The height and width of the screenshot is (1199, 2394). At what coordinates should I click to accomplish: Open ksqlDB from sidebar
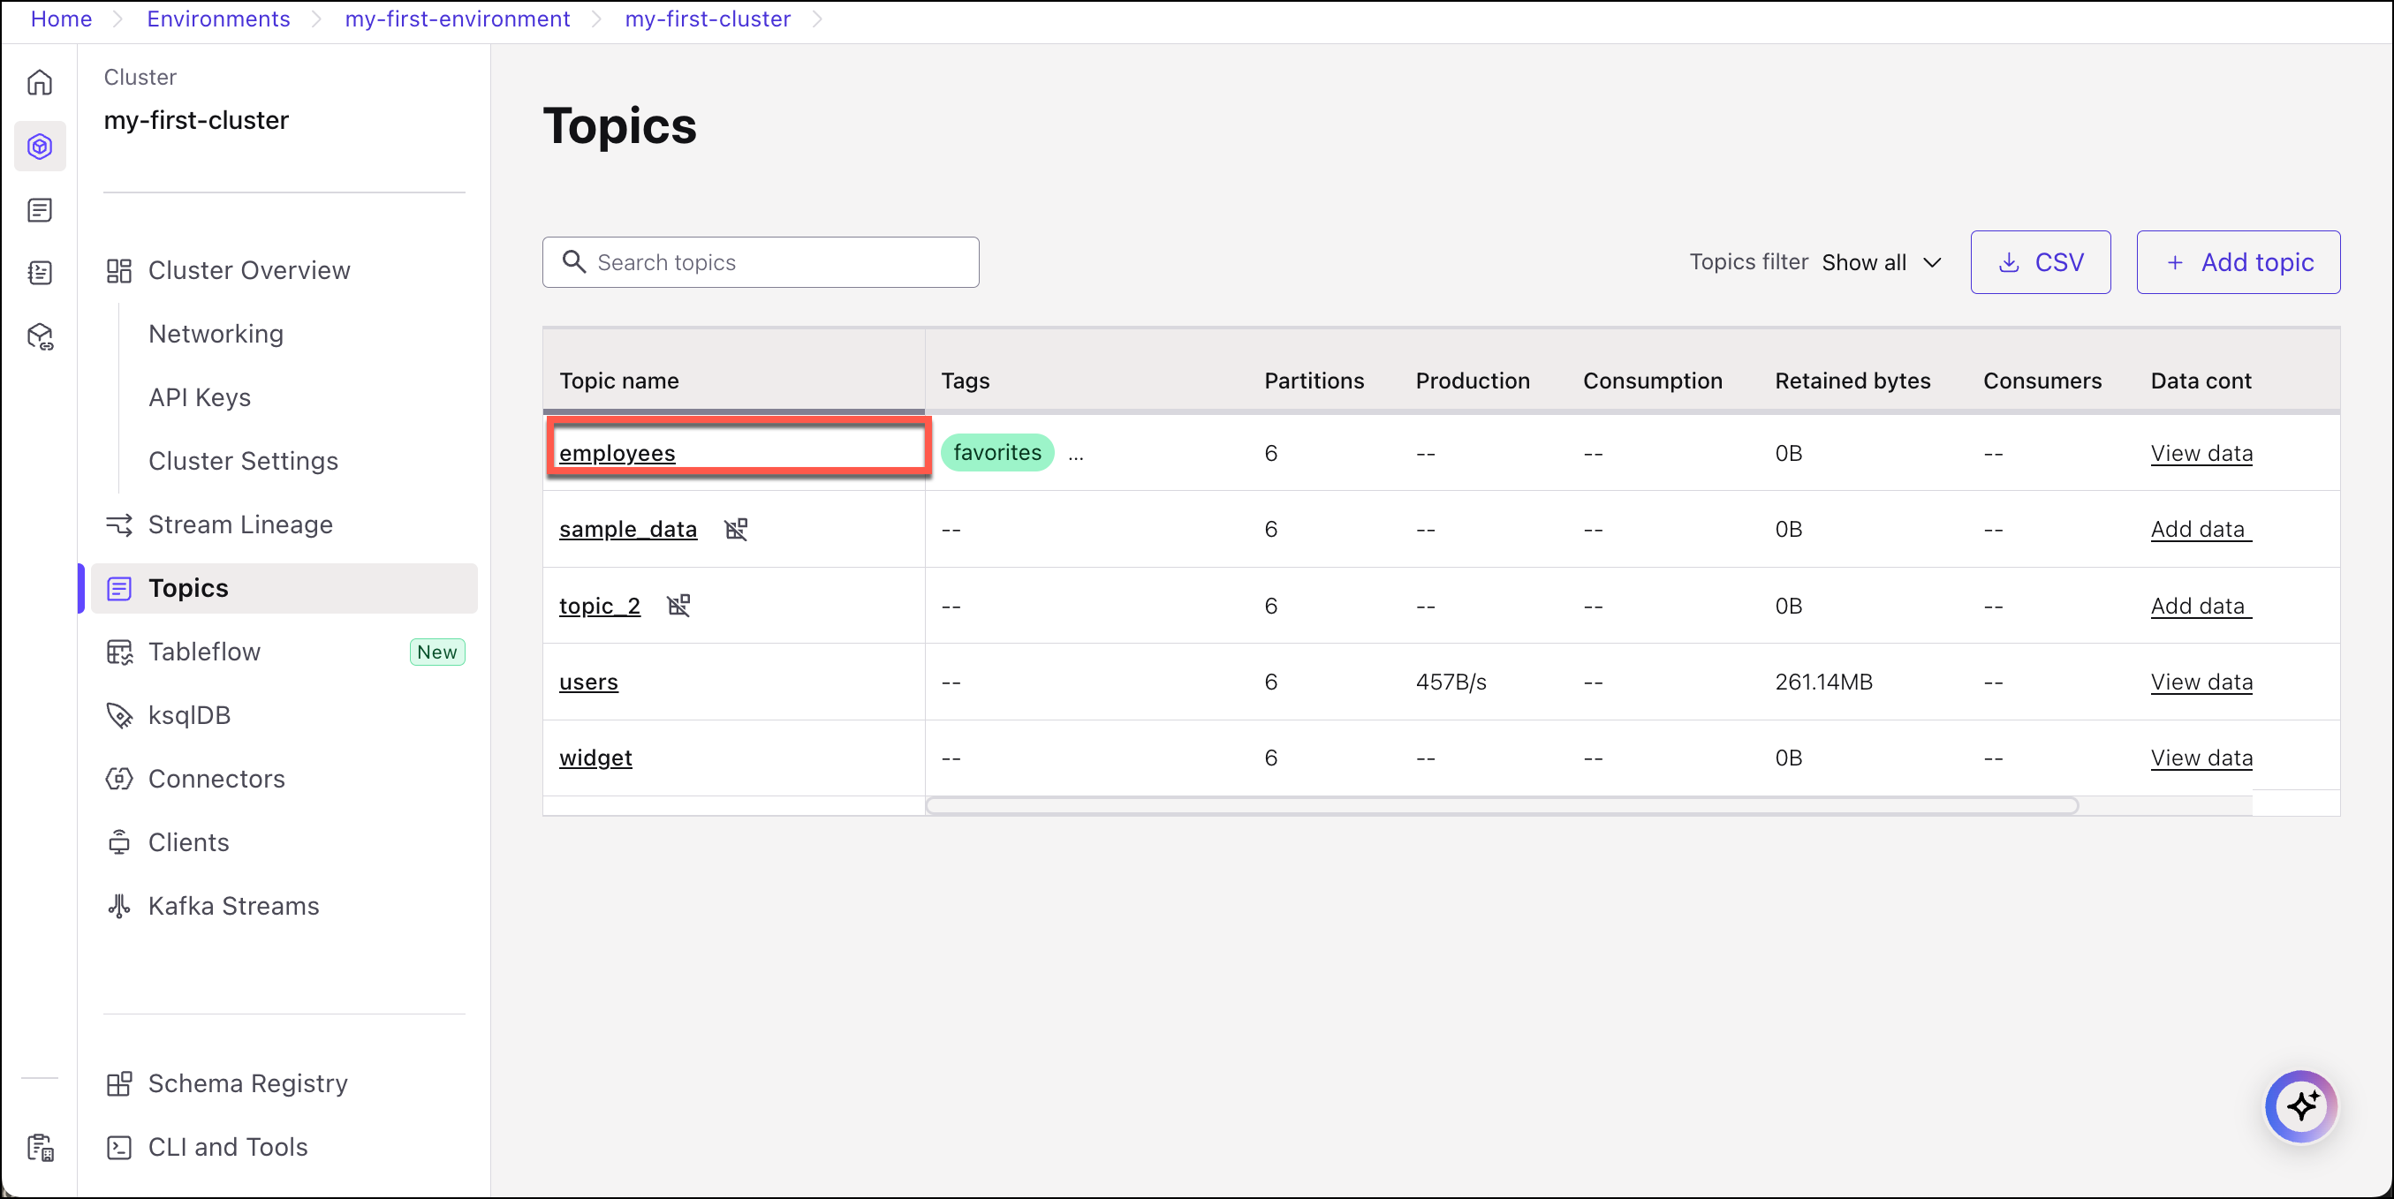[x=189, y=715]
